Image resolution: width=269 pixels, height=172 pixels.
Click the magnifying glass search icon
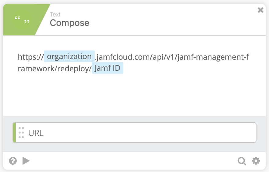tap(242, 161)
